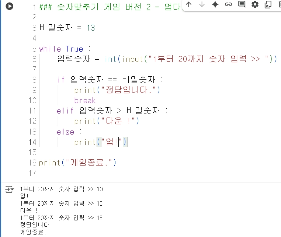
Task: Move cell down with down arrow
Action: (x=202, y=4)
